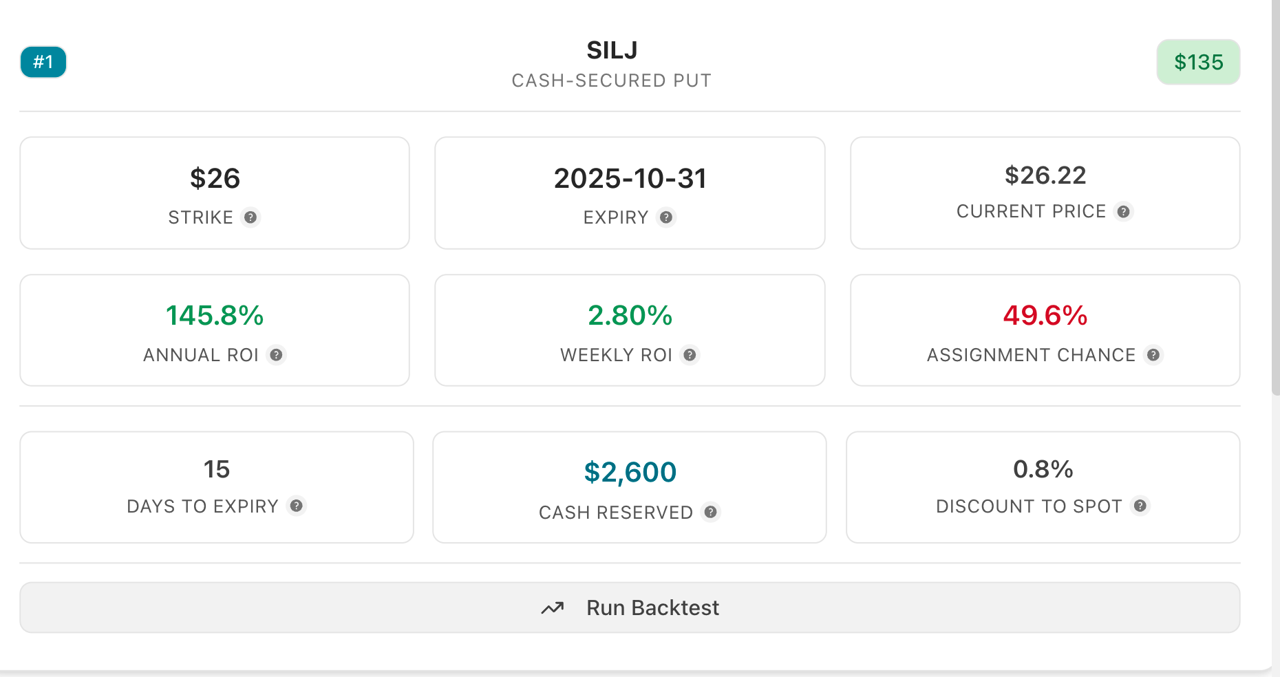
Task: Click the $26 strike card
Action: click(215, 193)
